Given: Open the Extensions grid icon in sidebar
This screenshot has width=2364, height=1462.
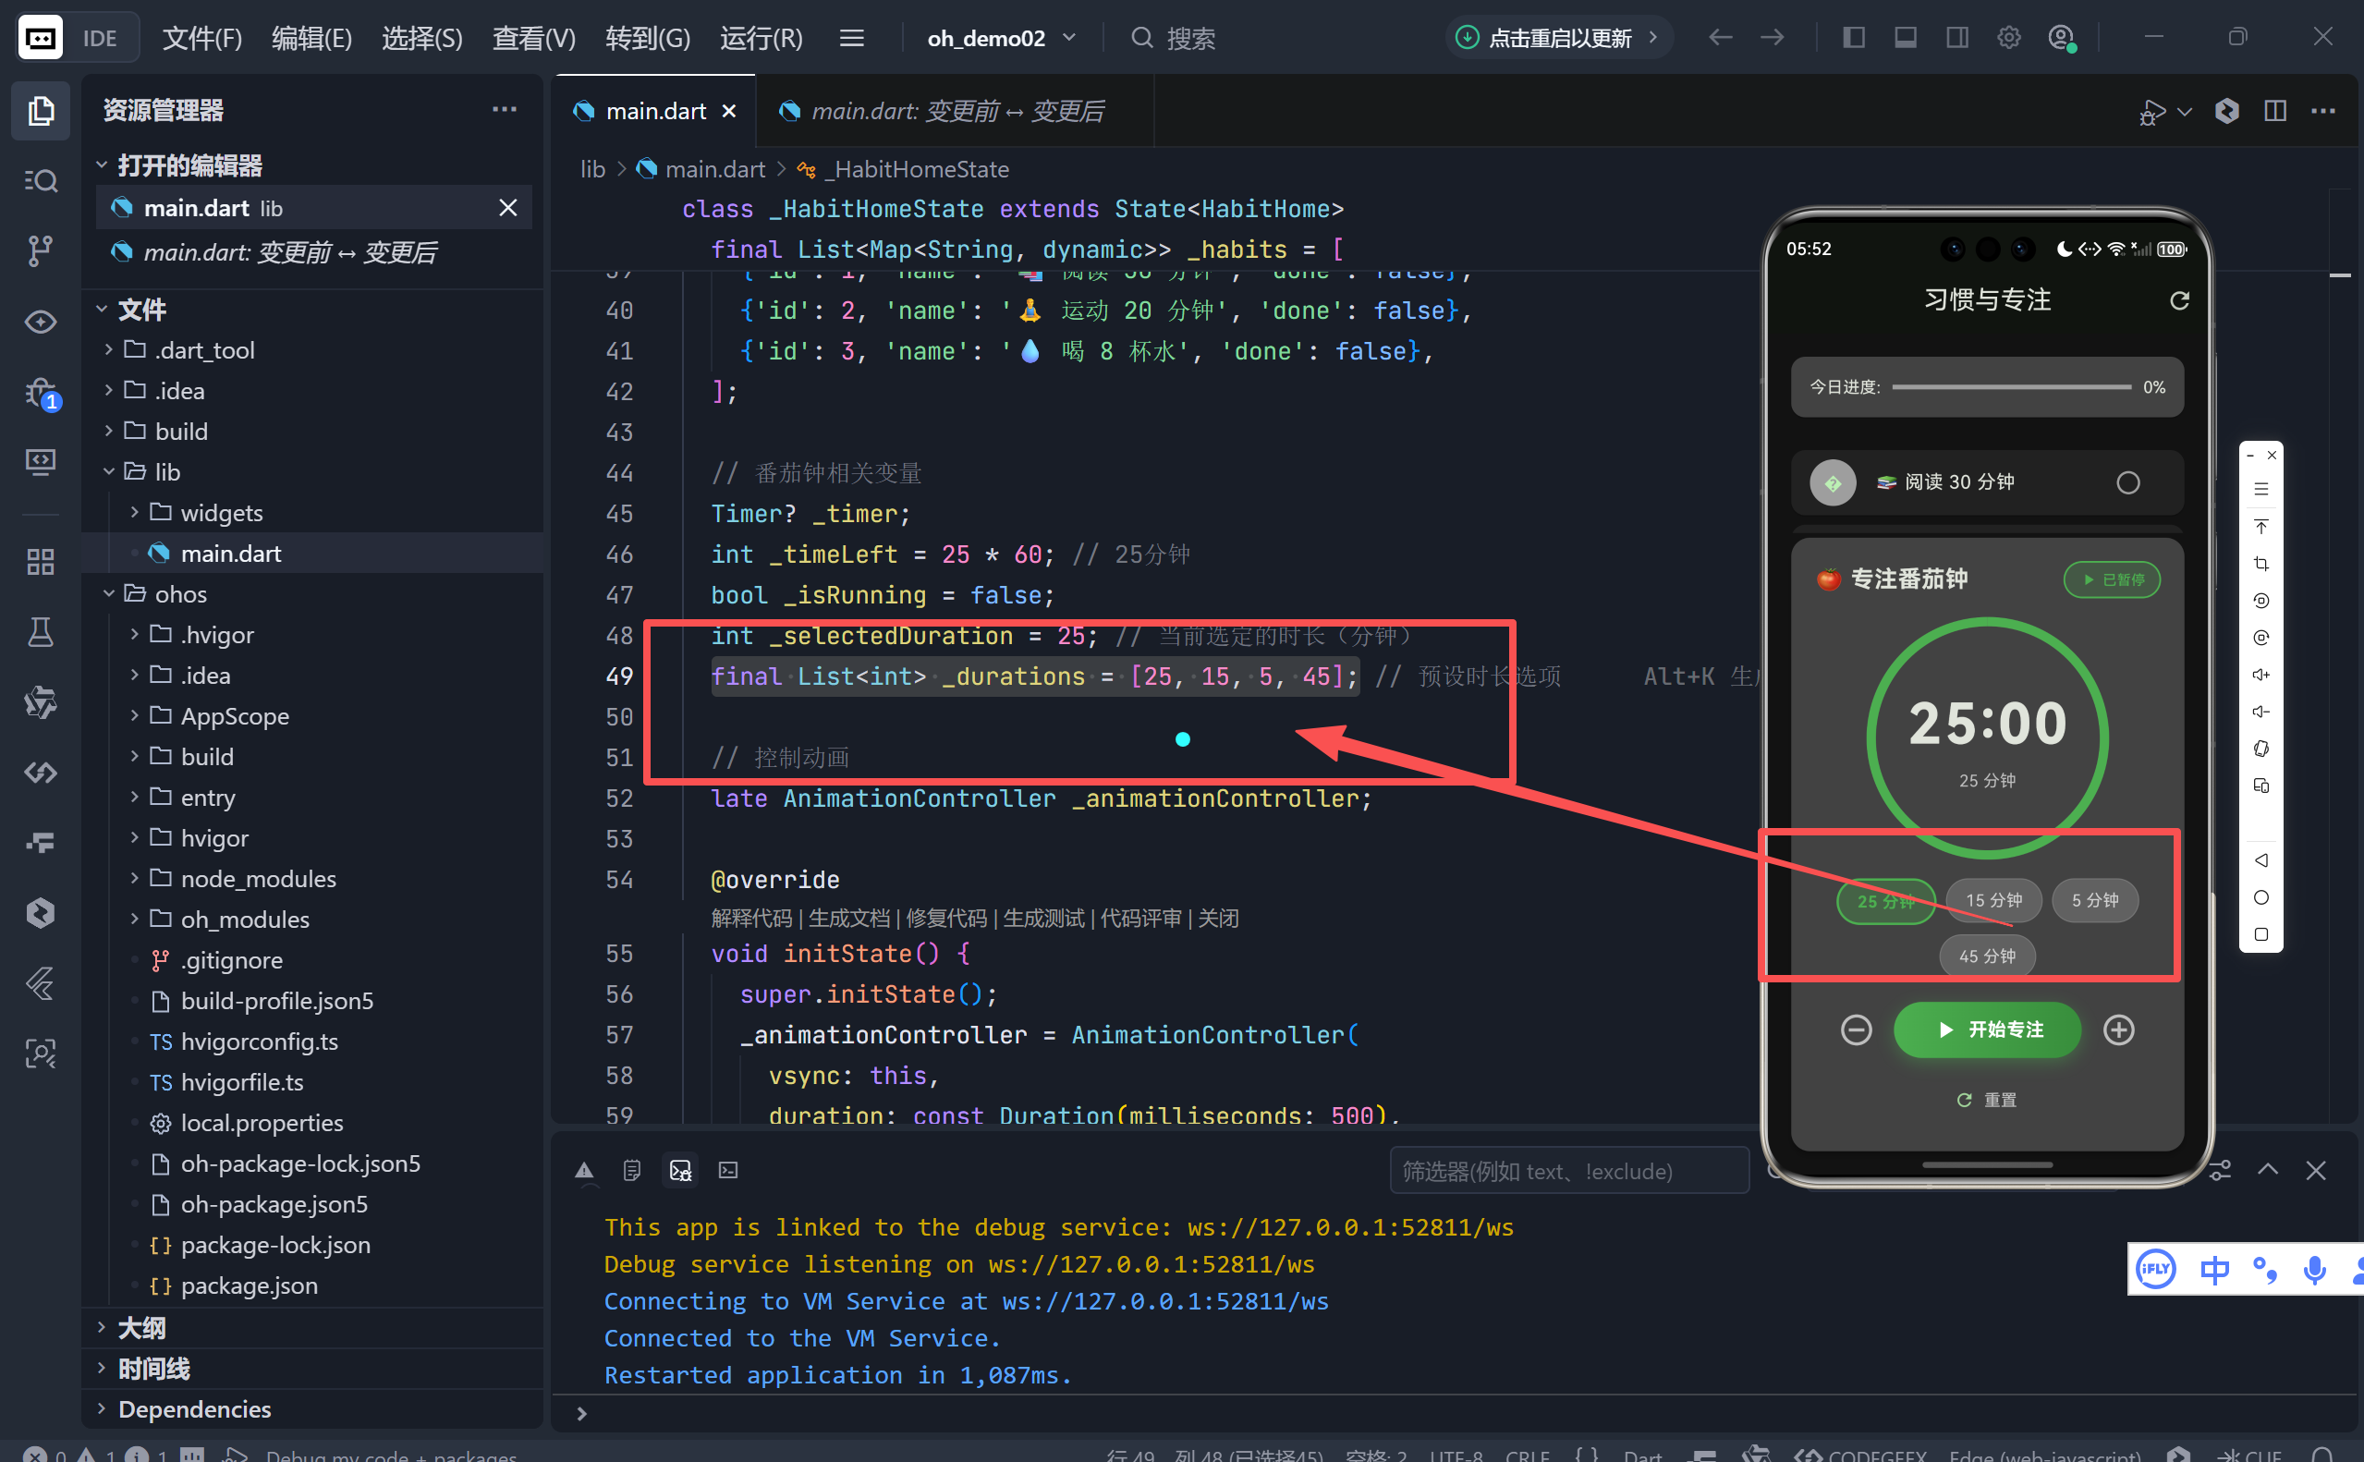Looking at the screenshot, I should 40,561.
